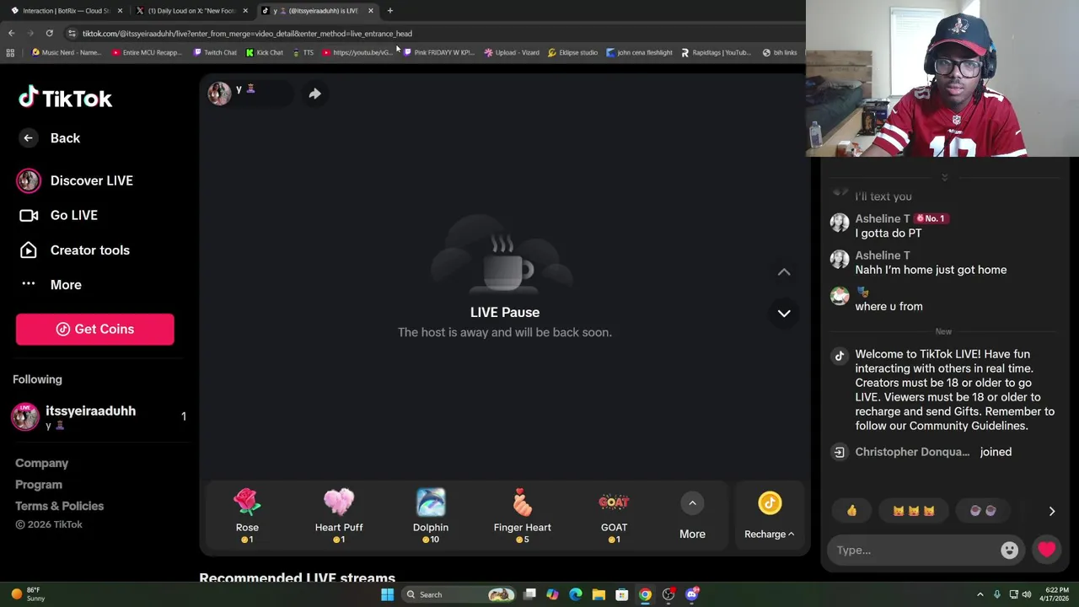The image size is (1079, 607).
Task: Show hidden system tray icons
Action: click(x=980, y=594)
